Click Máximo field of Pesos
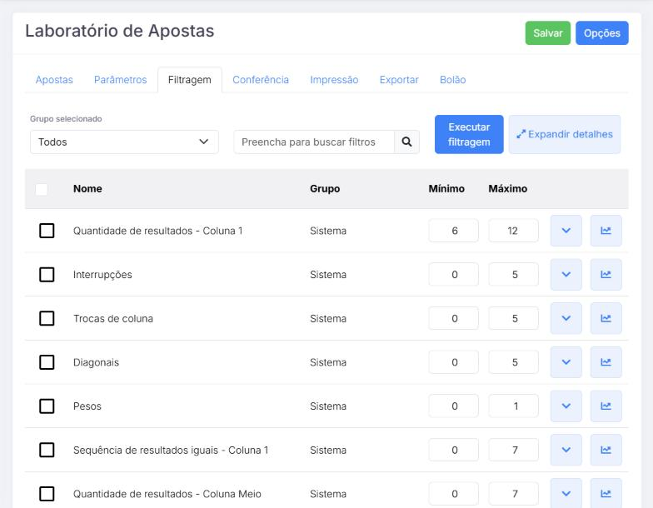The height and width of the screenshot is (508, 653). (513, 406)
